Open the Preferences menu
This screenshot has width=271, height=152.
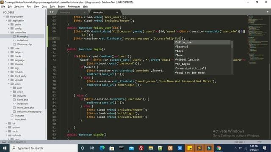click(74, 7)
